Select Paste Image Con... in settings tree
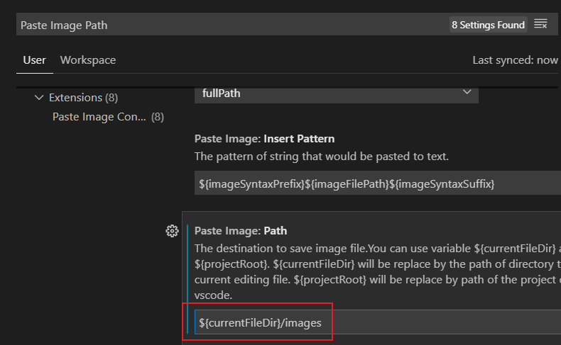 pyautogui.click(x=99, y=116)
